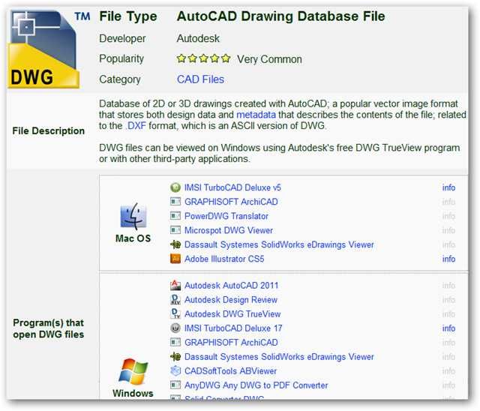Click the Very Common popularity text
This screenshot has height=411, width=480.
point(269,59)
